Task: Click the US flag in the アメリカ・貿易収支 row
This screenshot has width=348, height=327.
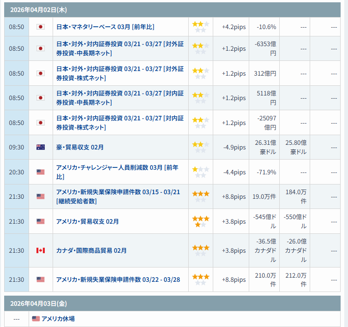Action: click(40, 221)
